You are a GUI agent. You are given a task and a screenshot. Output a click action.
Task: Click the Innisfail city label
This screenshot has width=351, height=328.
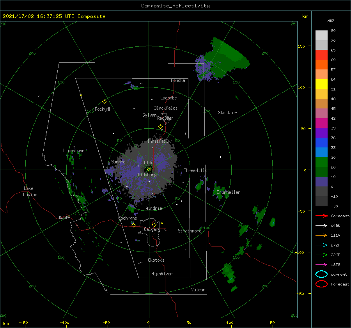point(158,141)
